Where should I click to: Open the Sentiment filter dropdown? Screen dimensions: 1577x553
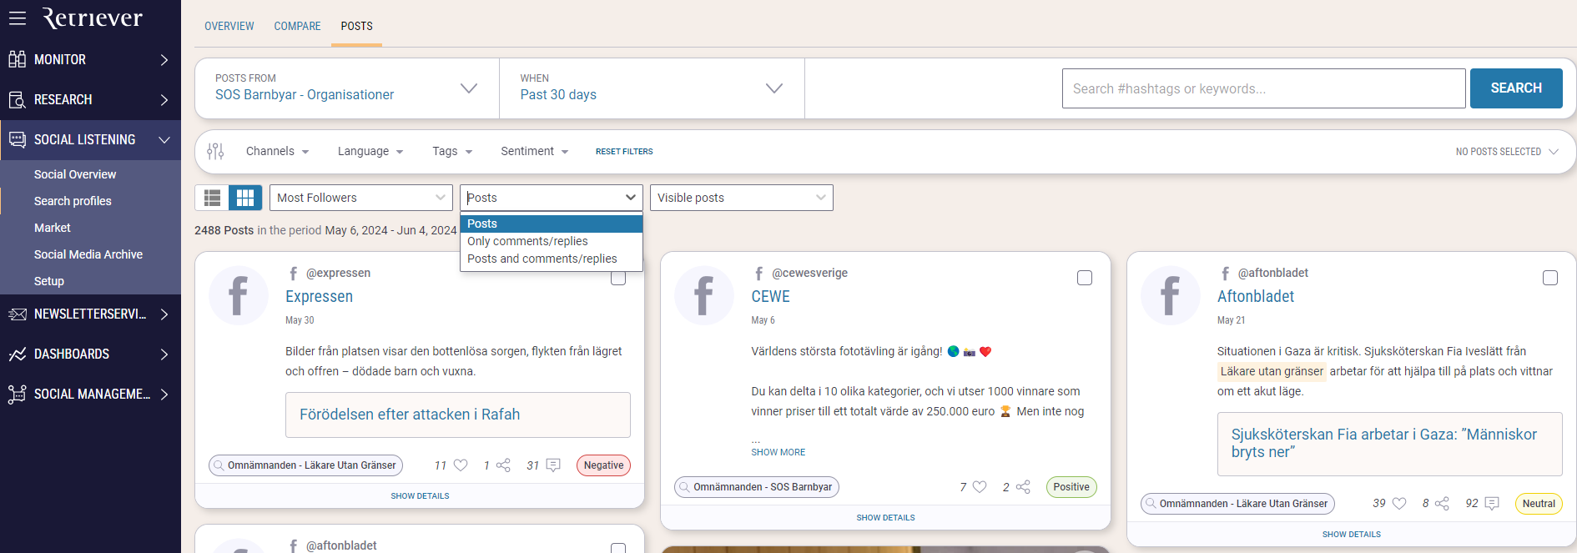pyautogui.click(x=535, y=151)
